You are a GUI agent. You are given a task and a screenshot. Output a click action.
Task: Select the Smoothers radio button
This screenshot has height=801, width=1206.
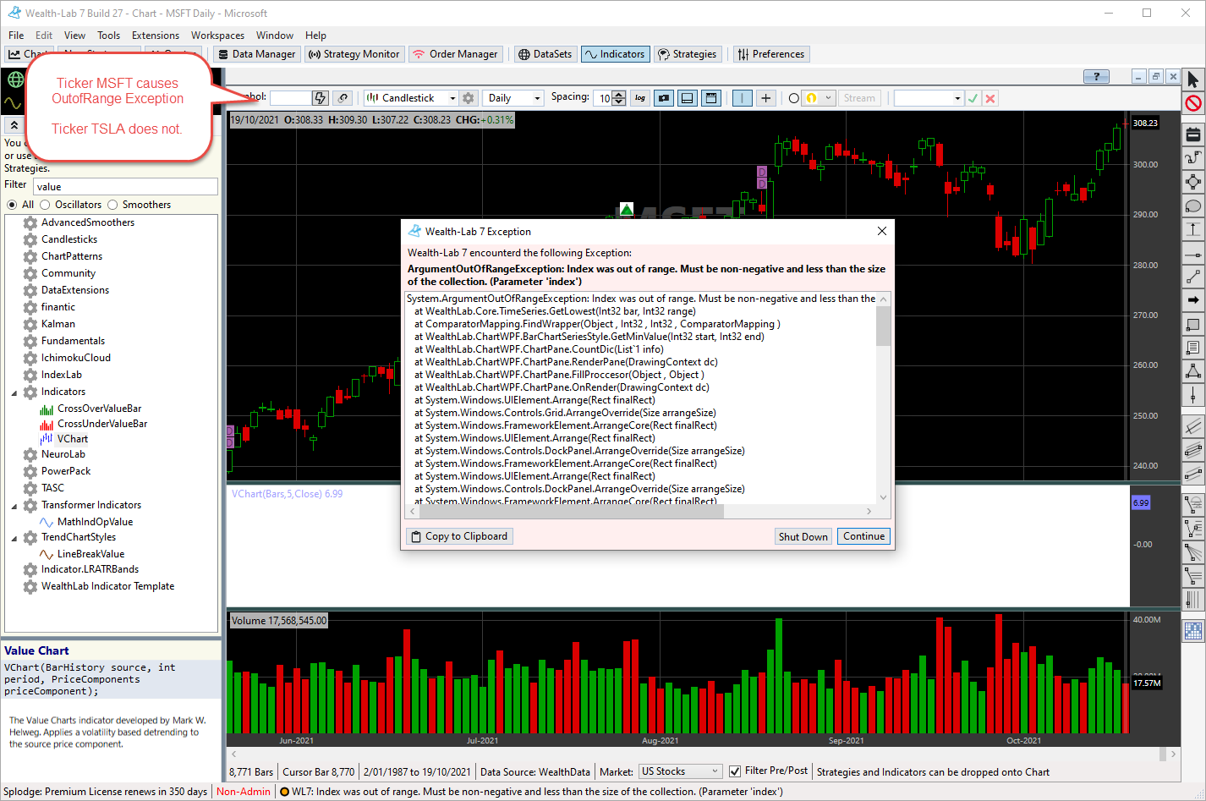pos(112,205)
